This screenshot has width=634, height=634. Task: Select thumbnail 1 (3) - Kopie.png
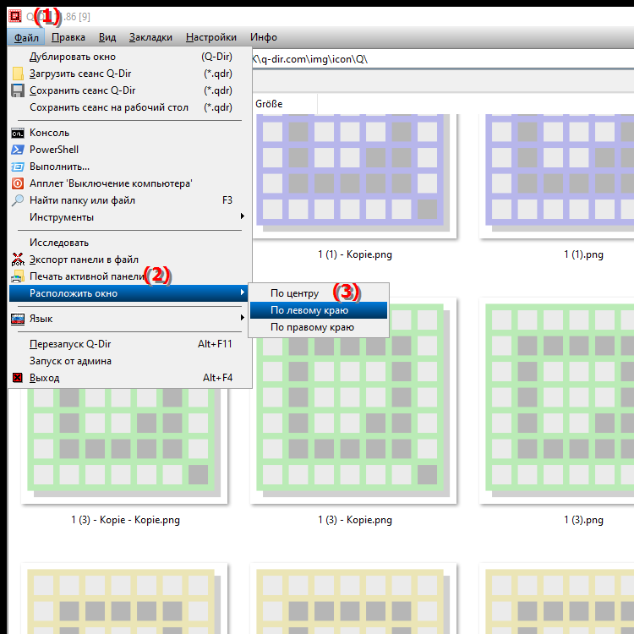pos(354,401)
